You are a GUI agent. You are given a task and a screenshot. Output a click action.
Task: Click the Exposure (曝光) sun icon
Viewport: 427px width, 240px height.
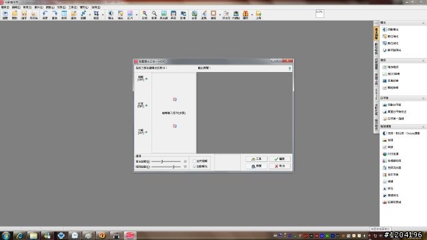[111, 15]
